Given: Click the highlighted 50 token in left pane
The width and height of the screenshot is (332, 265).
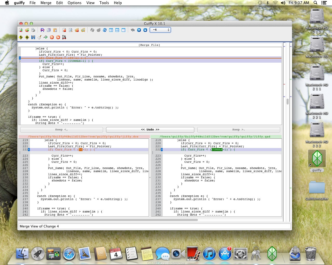Looking at the screenshot, I should pyautogui.click(x=80, y=150).
